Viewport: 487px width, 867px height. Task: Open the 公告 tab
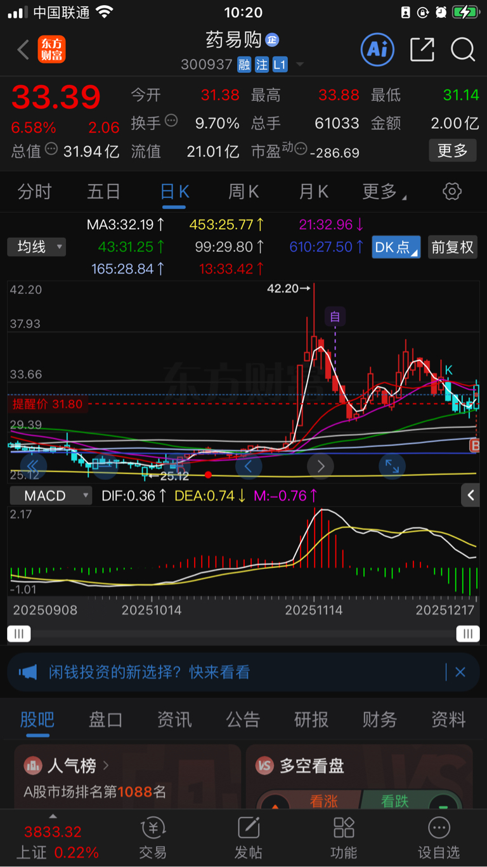(x=243, y=720)
